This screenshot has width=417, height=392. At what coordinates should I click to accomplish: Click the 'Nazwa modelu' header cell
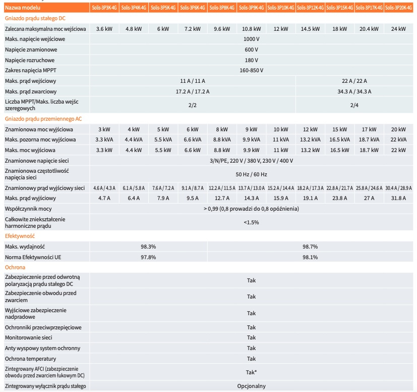coord(46,8)
